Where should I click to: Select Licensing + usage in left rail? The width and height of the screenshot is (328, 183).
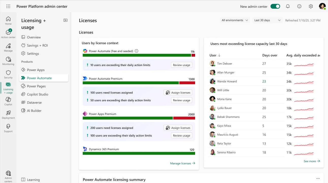(8, 88)
